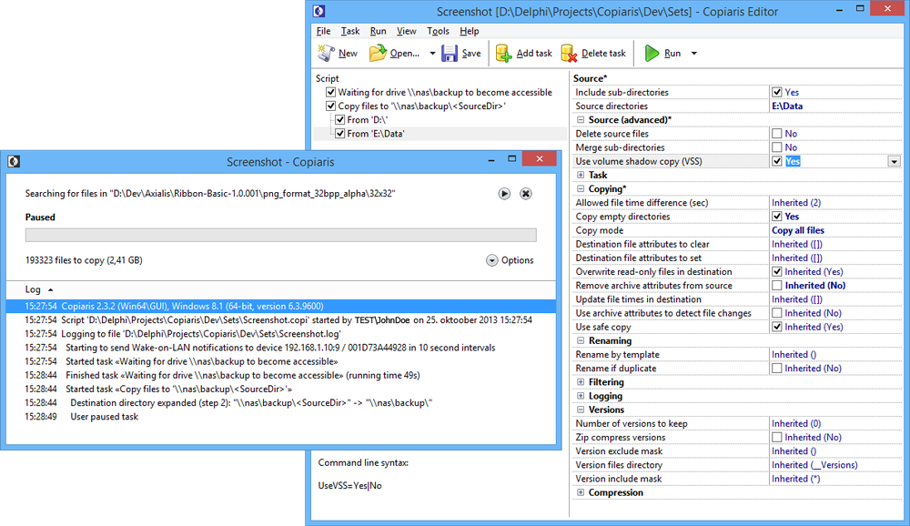
Task: Open the dropdown arrow next to Run
Action: (x=694, y=54)
